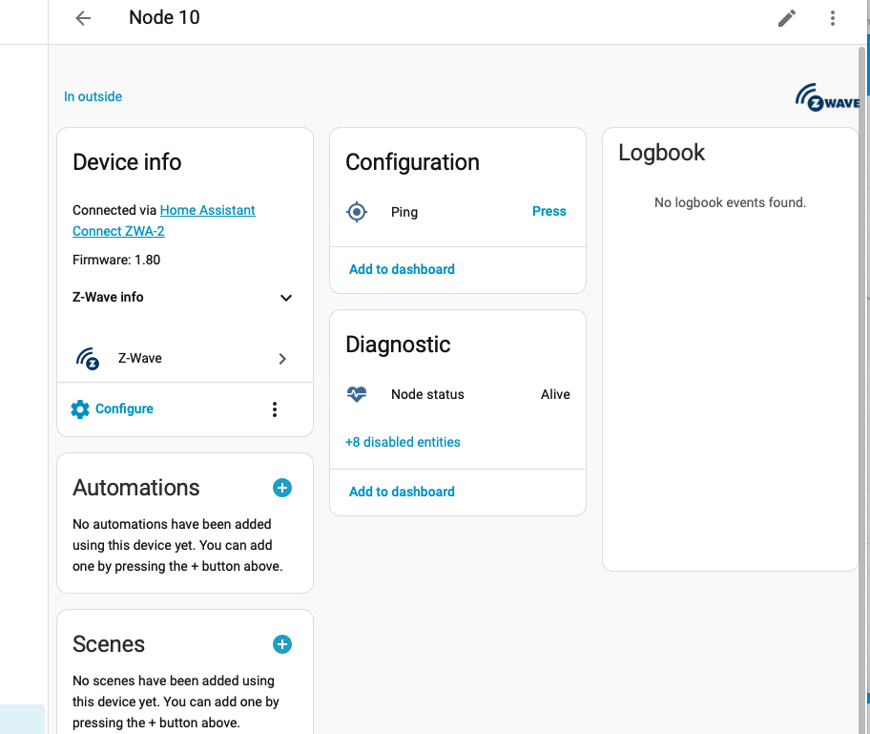Open the Device info three-dot menu
This screenshot has height=734, width=870.
coord(275,409)
